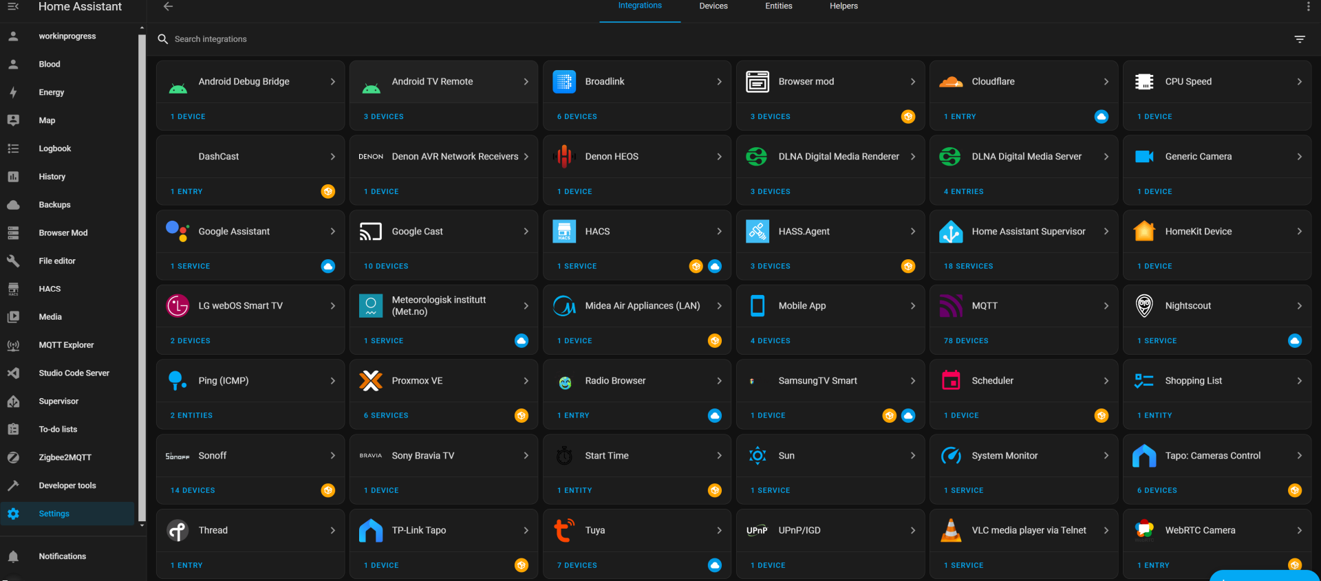
Task: Open 4 ENTRIES under DLNA Digital Media Server
Action: click(964, 192)
